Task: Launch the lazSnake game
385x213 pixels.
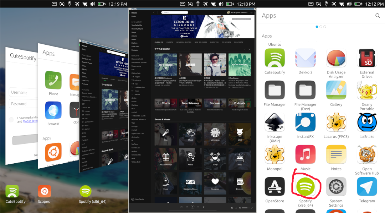Action: tap(367, 122)
